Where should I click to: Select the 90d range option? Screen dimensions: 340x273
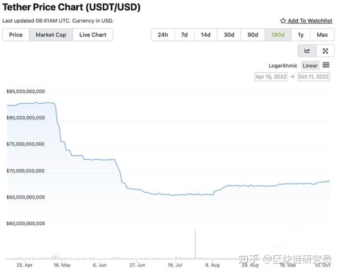(x=252, y=35)
